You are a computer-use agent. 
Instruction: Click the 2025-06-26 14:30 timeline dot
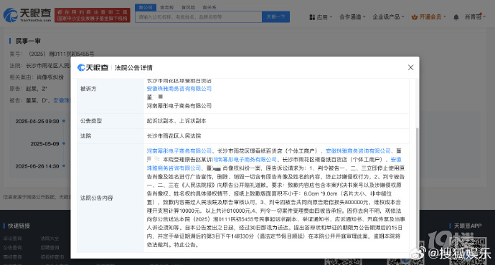[x=64, y=166]
